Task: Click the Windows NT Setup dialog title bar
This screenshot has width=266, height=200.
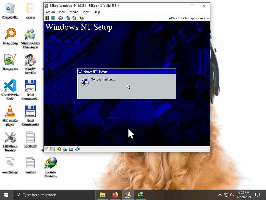Action: (x=127, y=72)
